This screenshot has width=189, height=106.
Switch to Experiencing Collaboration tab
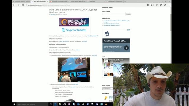(x=114, y=1)
